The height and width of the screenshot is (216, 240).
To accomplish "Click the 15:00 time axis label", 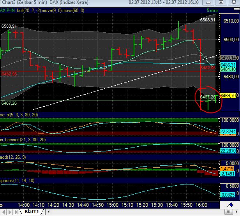I will tap(113, 205).
